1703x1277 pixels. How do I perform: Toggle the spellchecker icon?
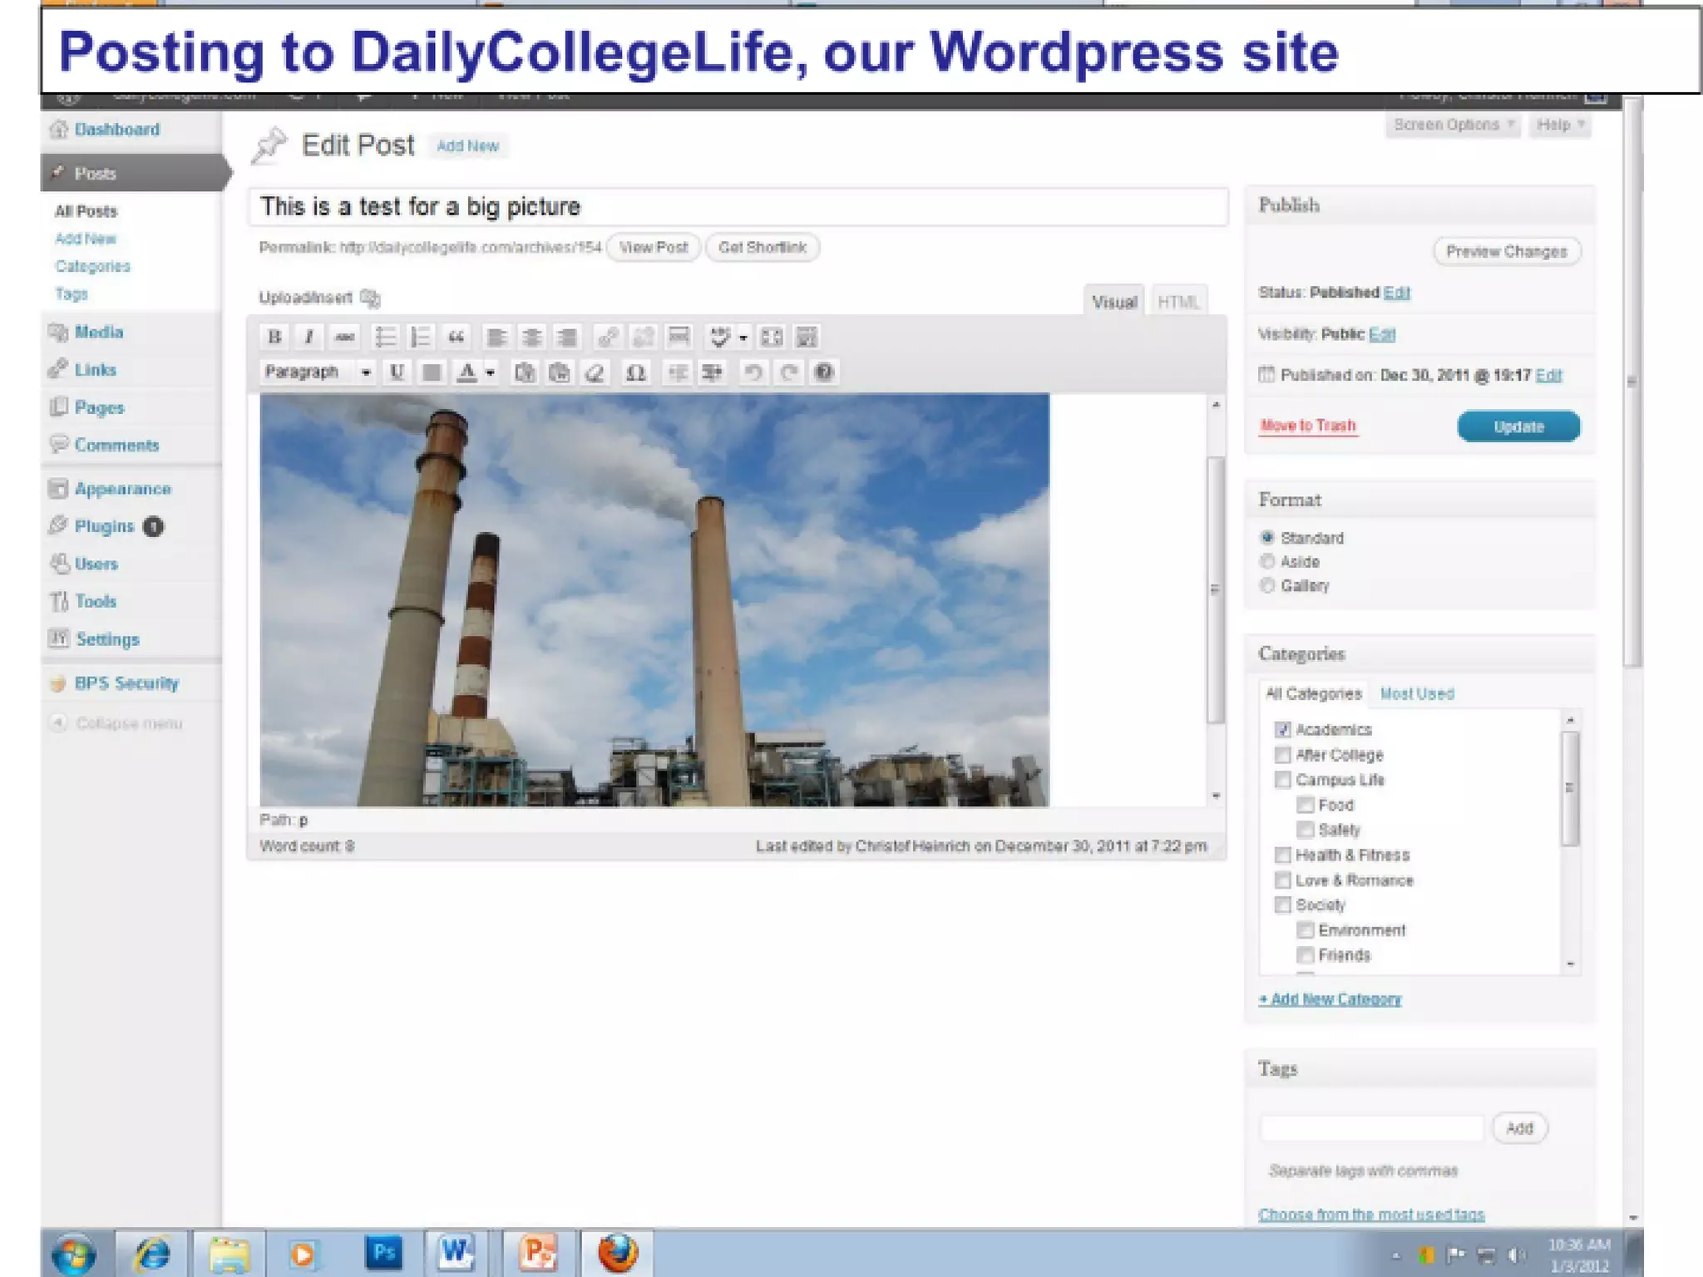pos(719,337)
